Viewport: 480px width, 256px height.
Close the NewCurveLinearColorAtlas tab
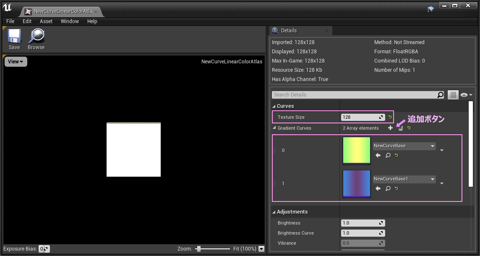pos(96,12)
